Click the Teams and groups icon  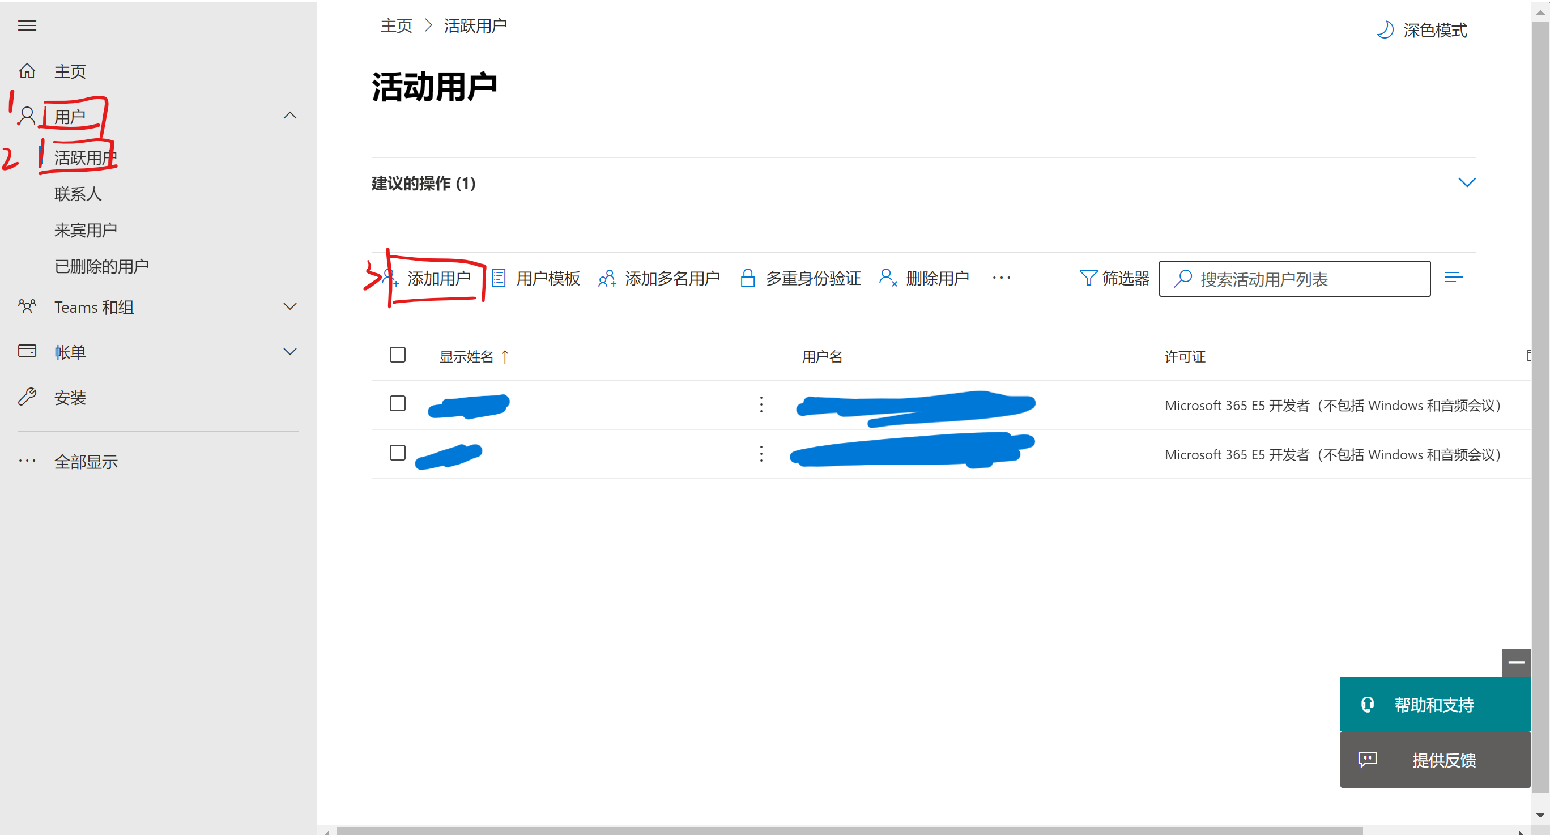27,306
